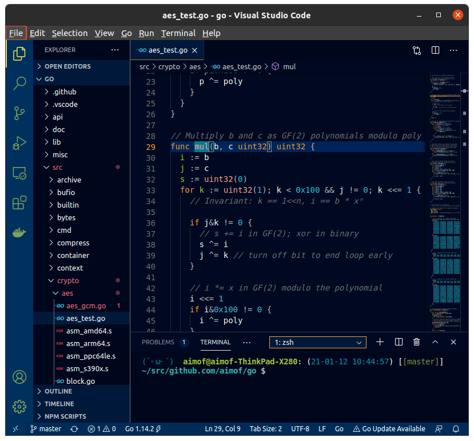Collapse the aes folder
This screenshot has height=441, width=474.
(82, 293)
